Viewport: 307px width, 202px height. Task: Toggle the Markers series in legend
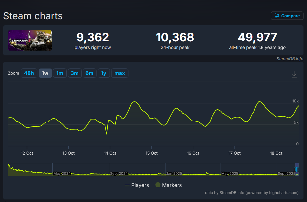[169, 185]
